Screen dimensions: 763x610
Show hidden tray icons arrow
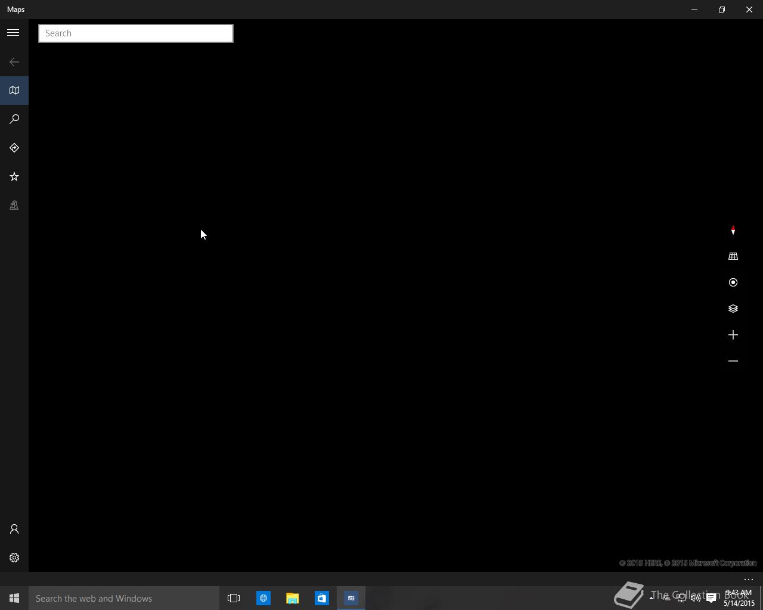pos(651,598)
